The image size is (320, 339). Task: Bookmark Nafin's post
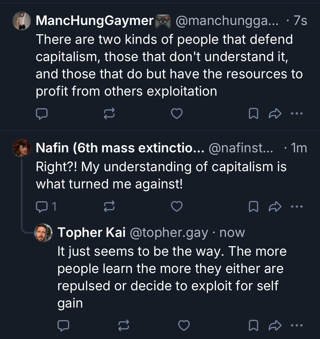click(x=254, y=207)
